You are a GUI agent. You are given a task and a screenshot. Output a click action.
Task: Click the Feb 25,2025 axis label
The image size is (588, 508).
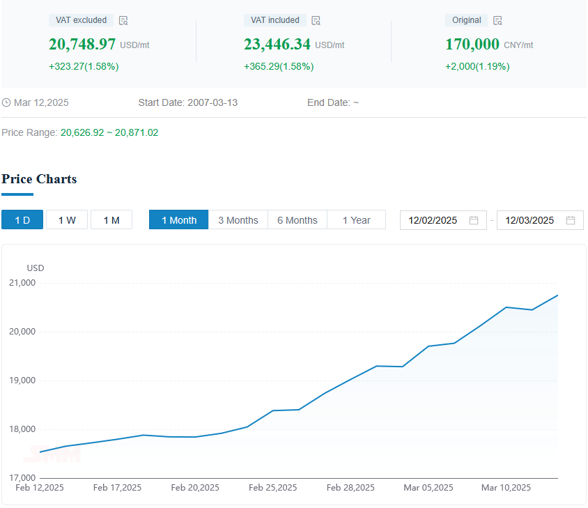tap(273, 488)
